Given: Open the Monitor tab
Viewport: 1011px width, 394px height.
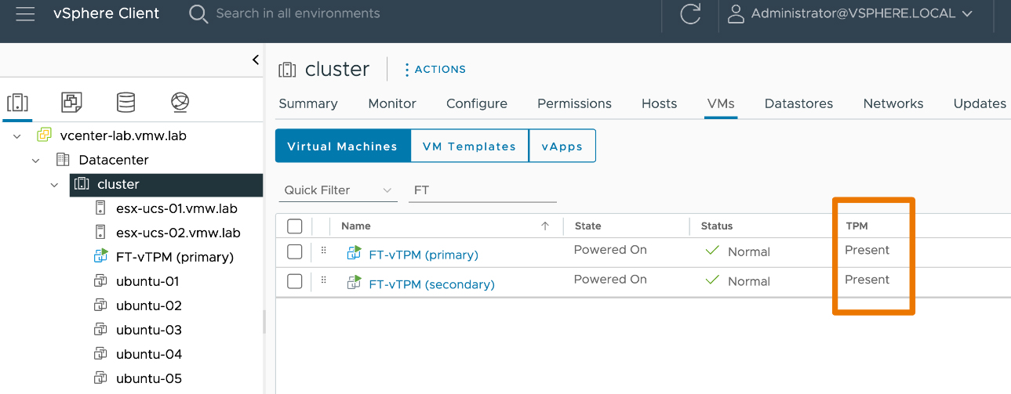Looking at the screenshot, I should tap(392, 103).
